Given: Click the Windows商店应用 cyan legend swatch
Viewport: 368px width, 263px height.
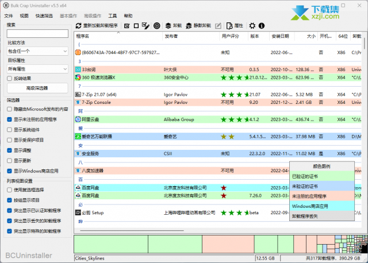Looking at the screenshot, I should (x=322, y=206).
